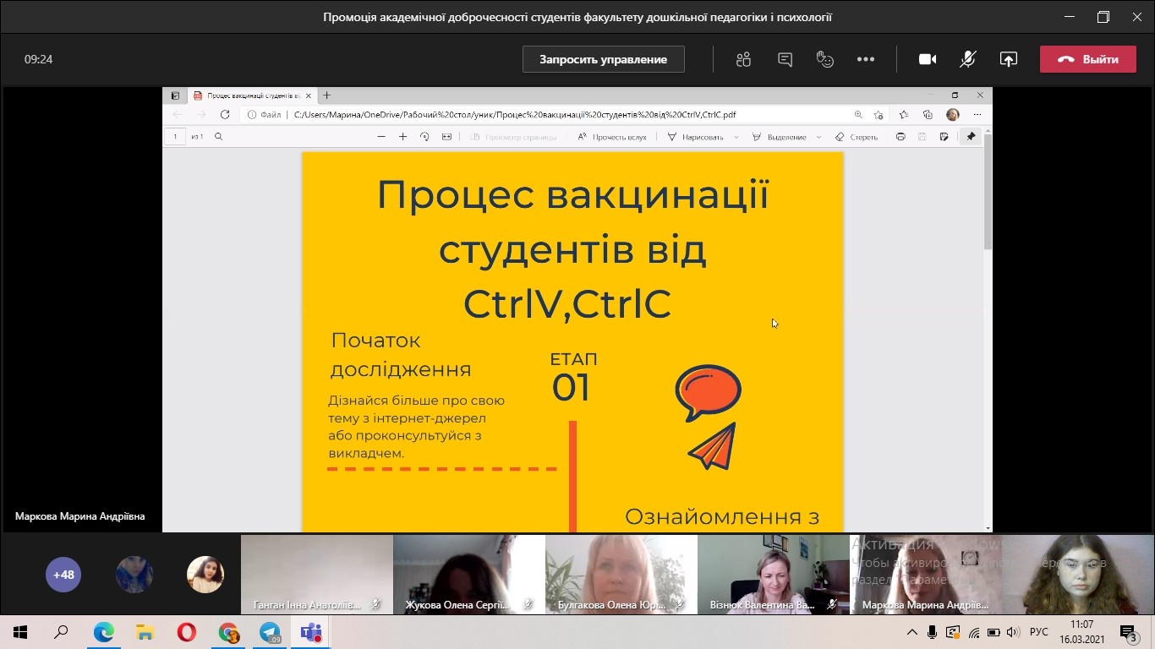1155x649 pixels.
Task: Open the meeting chat
Action: click(x=785, y=59)
